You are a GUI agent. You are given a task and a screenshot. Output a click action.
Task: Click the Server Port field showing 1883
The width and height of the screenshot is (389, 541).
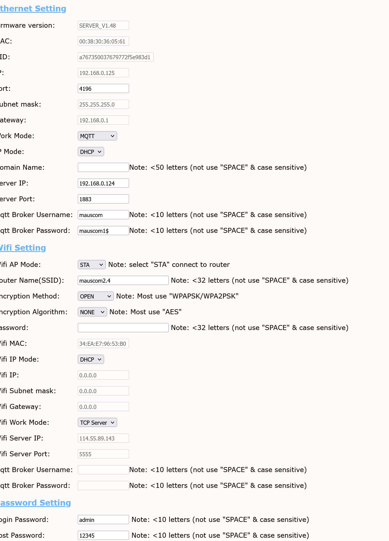(103, 199)
